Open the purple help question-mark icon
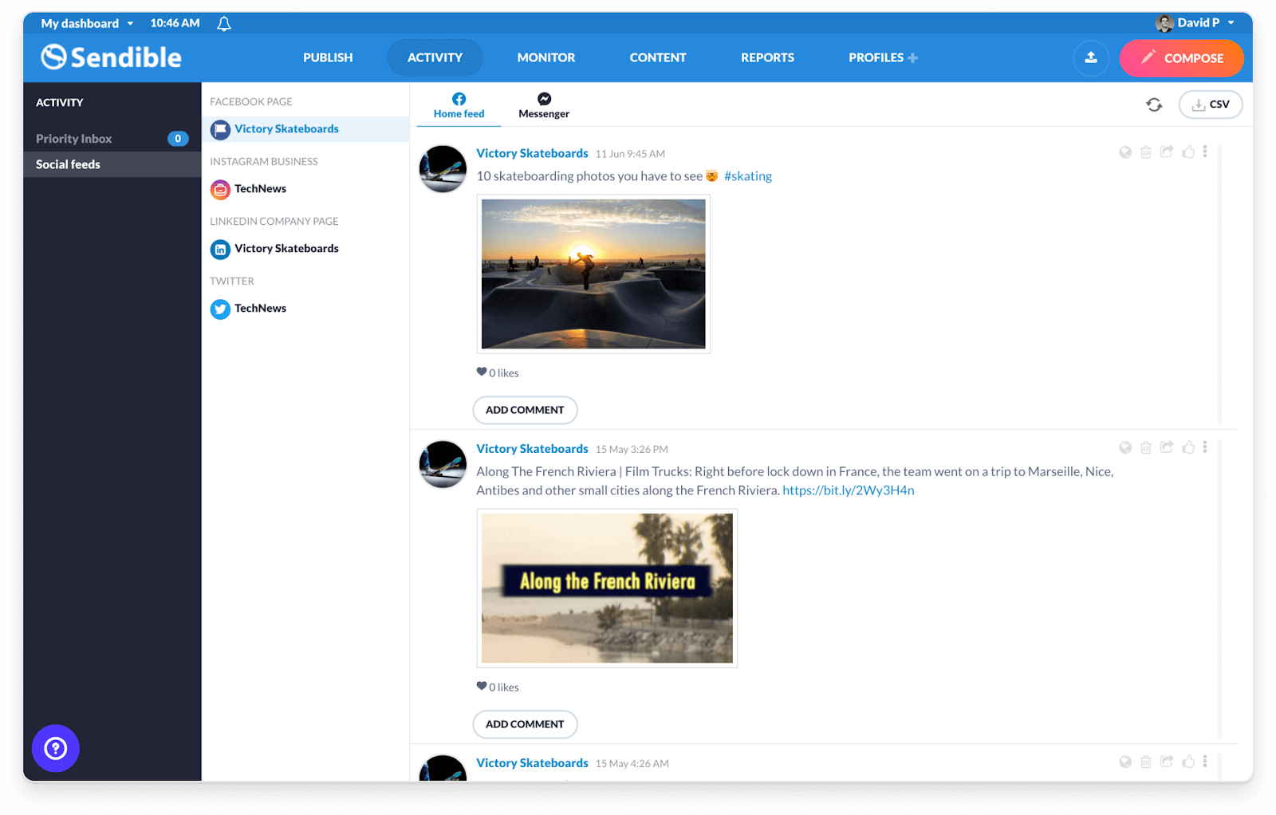Viewport: 1276px width, 815px height. pos(55,748)
